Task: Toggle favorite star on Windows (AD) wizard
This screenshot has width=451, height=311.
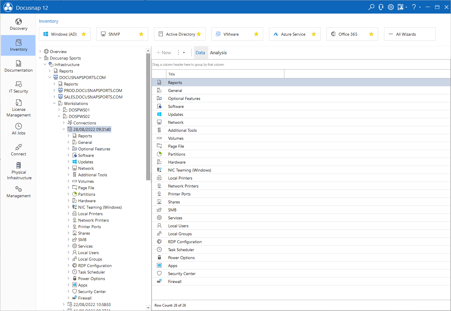Action: [x=84, y=34]
